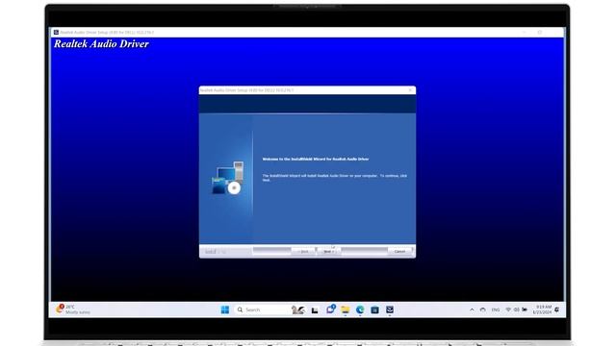Open Microsoft Teams chat from taskbar
Screen dimensions: 616x346
pyautogui.click(x=330, y=309)
